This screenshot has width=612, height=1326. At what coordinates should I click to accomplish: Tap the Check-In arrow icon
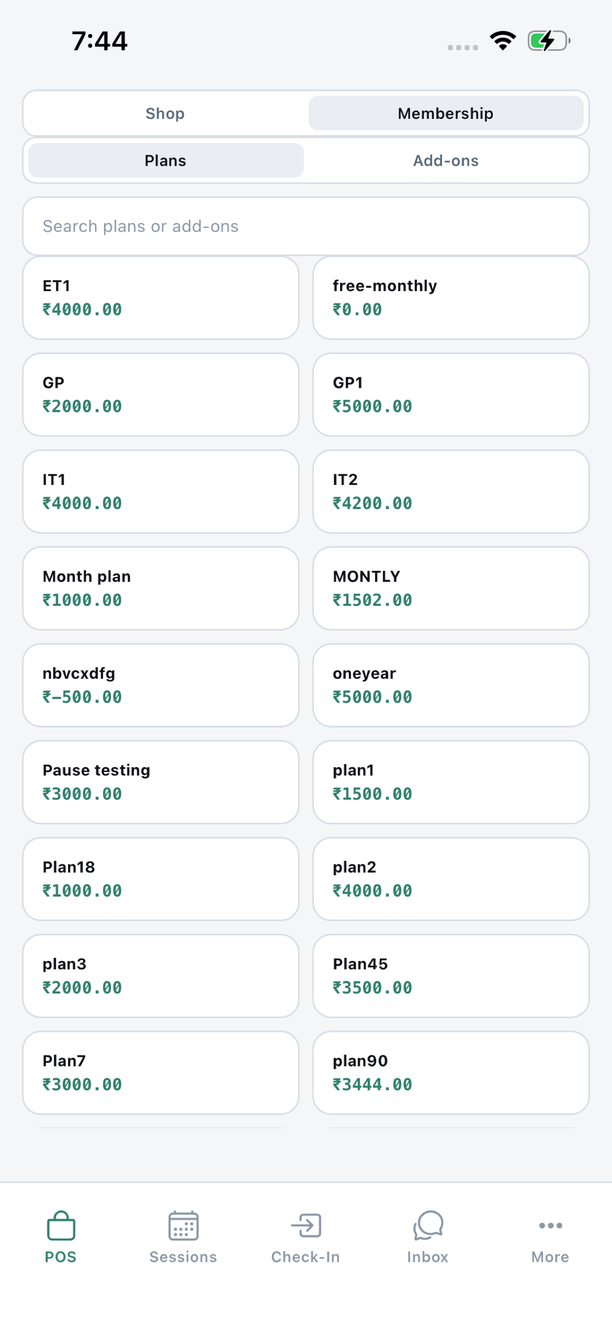click(x=306, y=1226)
